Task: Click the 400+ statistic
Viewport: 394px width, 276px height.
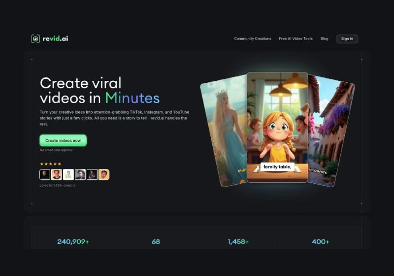Action: (x=320, y=241)
